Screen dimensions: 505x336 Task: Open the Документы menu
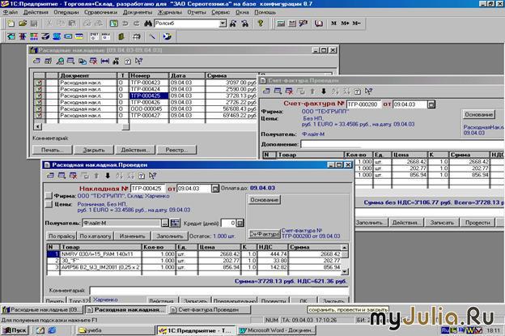click(x=138, y=12)
